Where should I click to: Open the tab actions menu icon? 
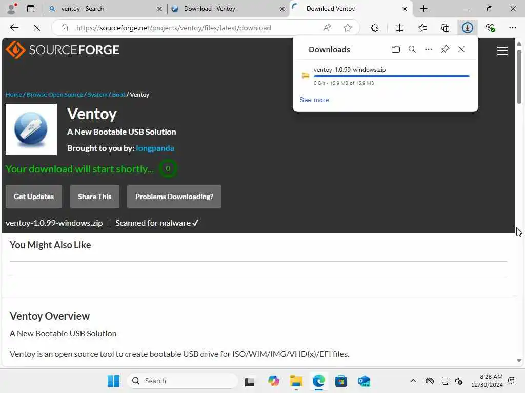click(30, 9)
